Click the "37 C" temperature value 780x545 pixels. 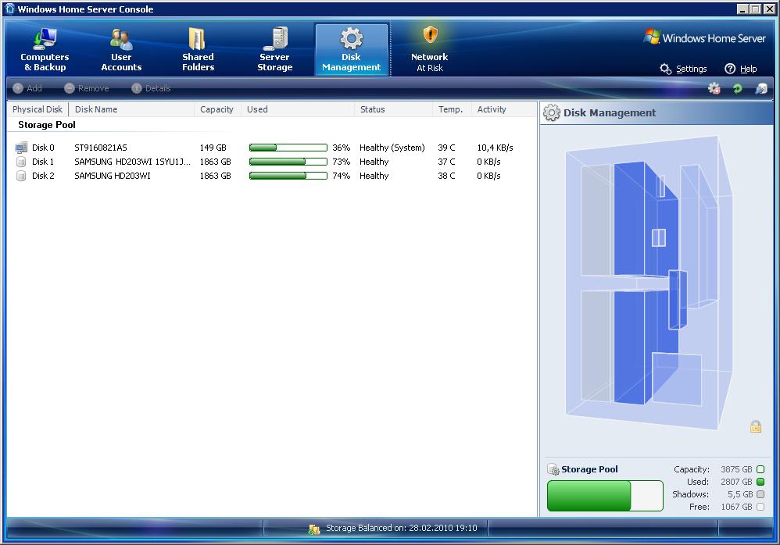(x=446, y=162)
